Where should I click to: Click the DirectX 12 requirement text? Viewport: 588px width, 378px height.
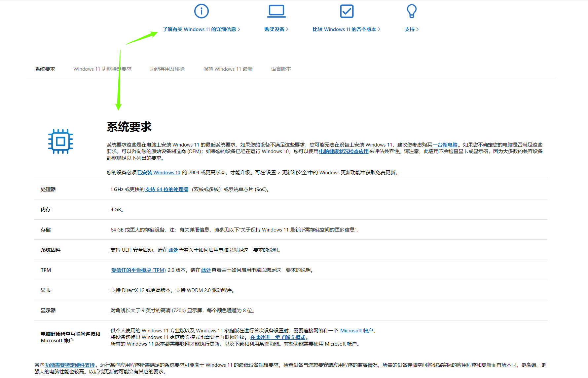(173, 290)
